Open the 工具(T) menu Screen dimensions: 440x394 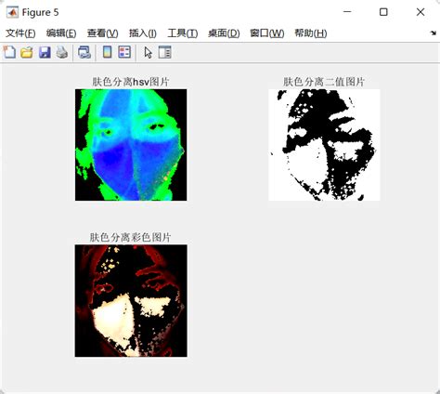183,33
